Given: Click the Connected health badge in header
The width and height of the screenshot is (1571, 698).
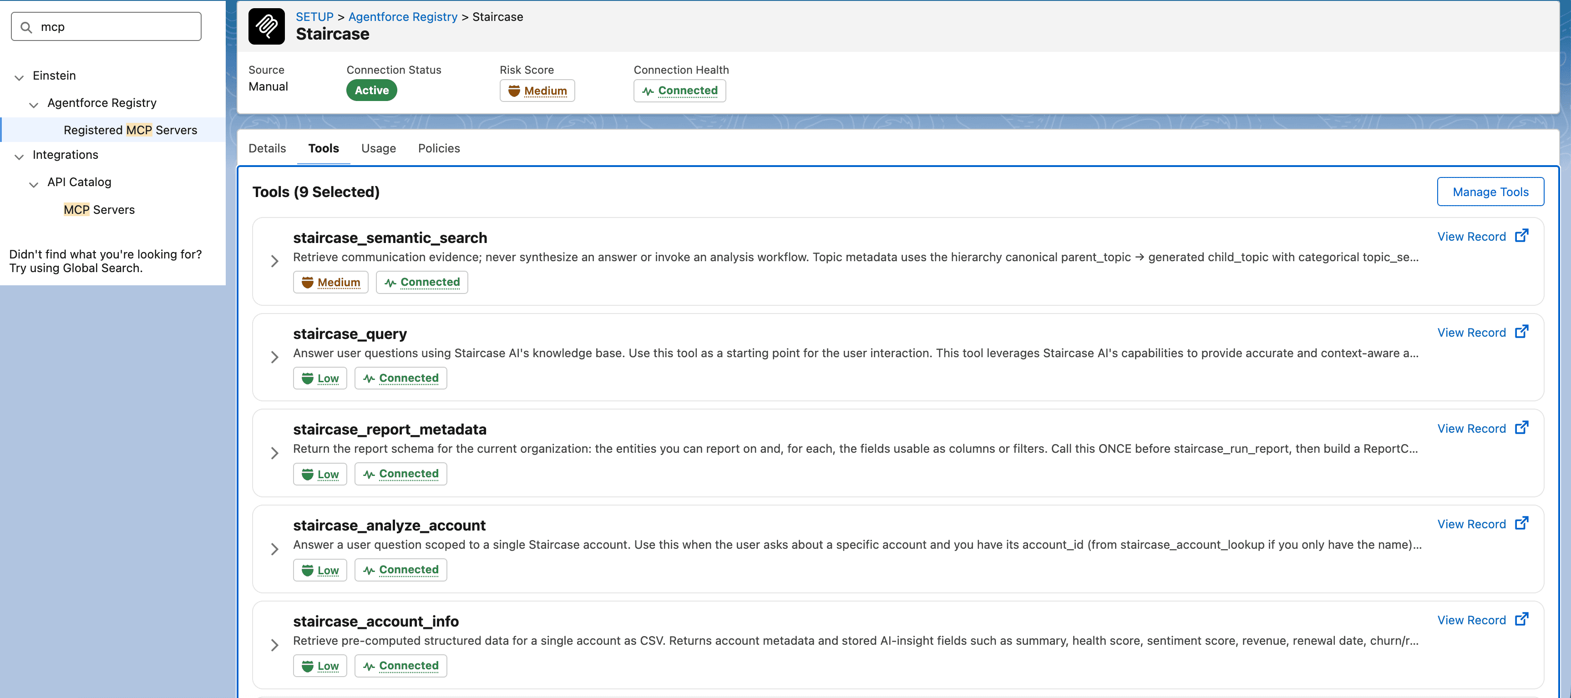Looking at the screenshot, I should (x=679, y=91).
